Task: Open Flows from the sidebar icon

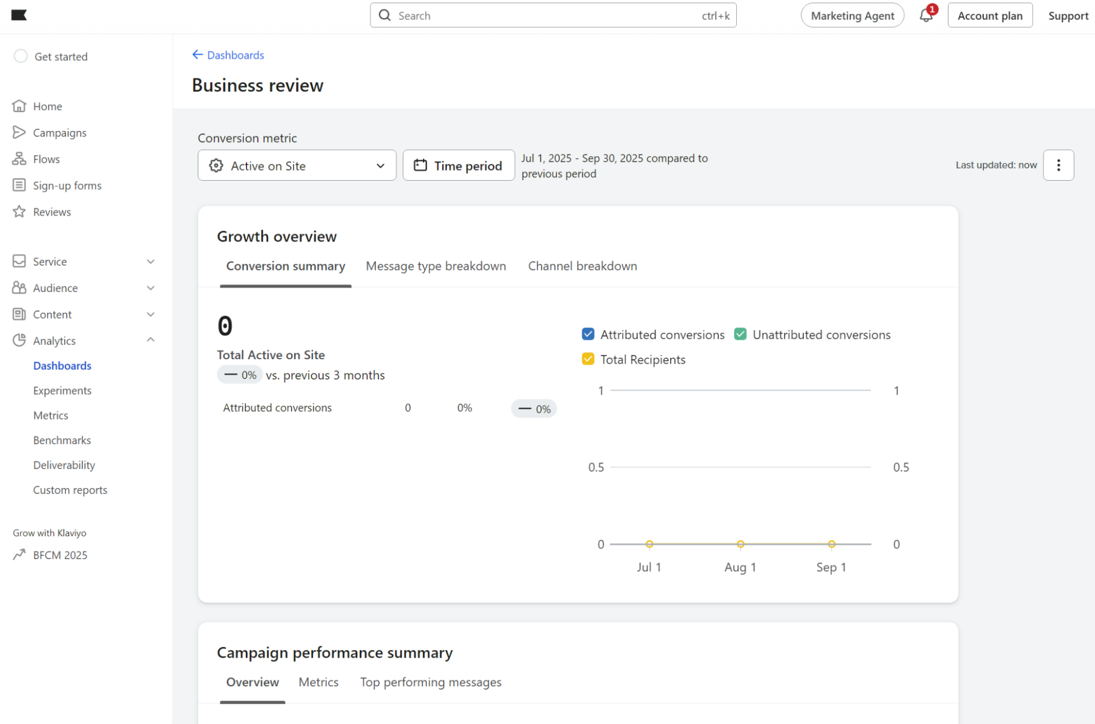Action: click(x=20, y=159)
